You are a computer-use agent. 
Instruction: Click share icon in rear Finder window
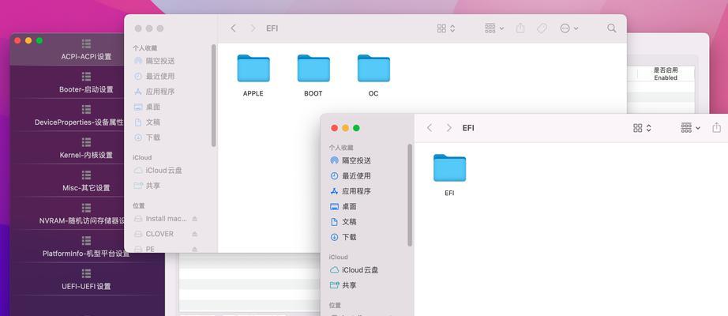point(520,28)
